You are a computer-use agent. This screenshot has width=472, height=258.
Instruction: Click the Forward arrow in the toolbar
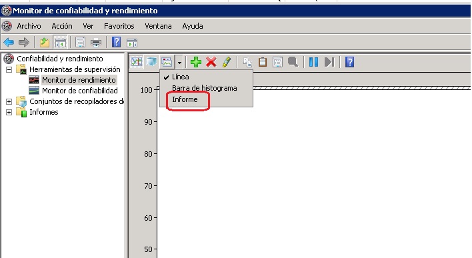[24, 43]
